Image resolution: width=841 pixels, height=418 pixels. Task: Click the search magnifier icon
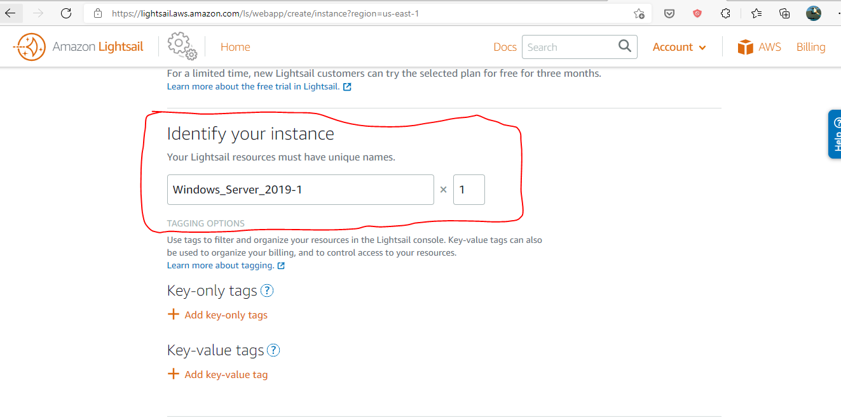(x=625, y=46)
